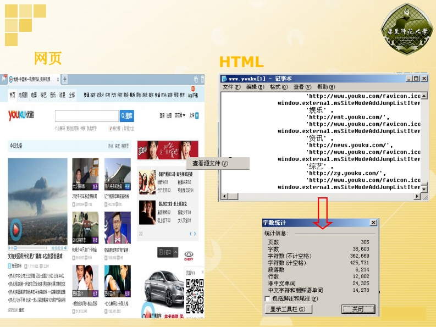
Task: Click into the Youku search input field
Action: coord(87,116)
